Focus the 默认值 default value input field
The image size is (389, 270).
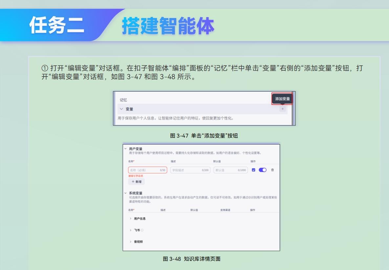[x=231, y=170]
